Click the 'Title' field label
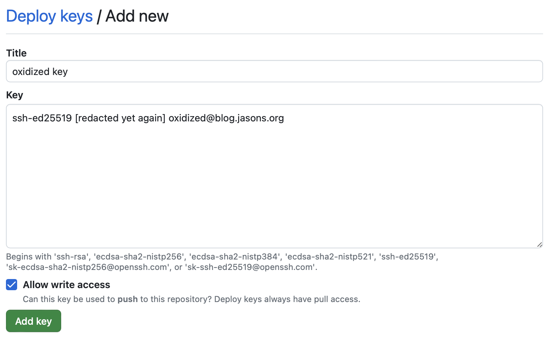The width and height of the screenshot is (556, 346). coord(16,53)
